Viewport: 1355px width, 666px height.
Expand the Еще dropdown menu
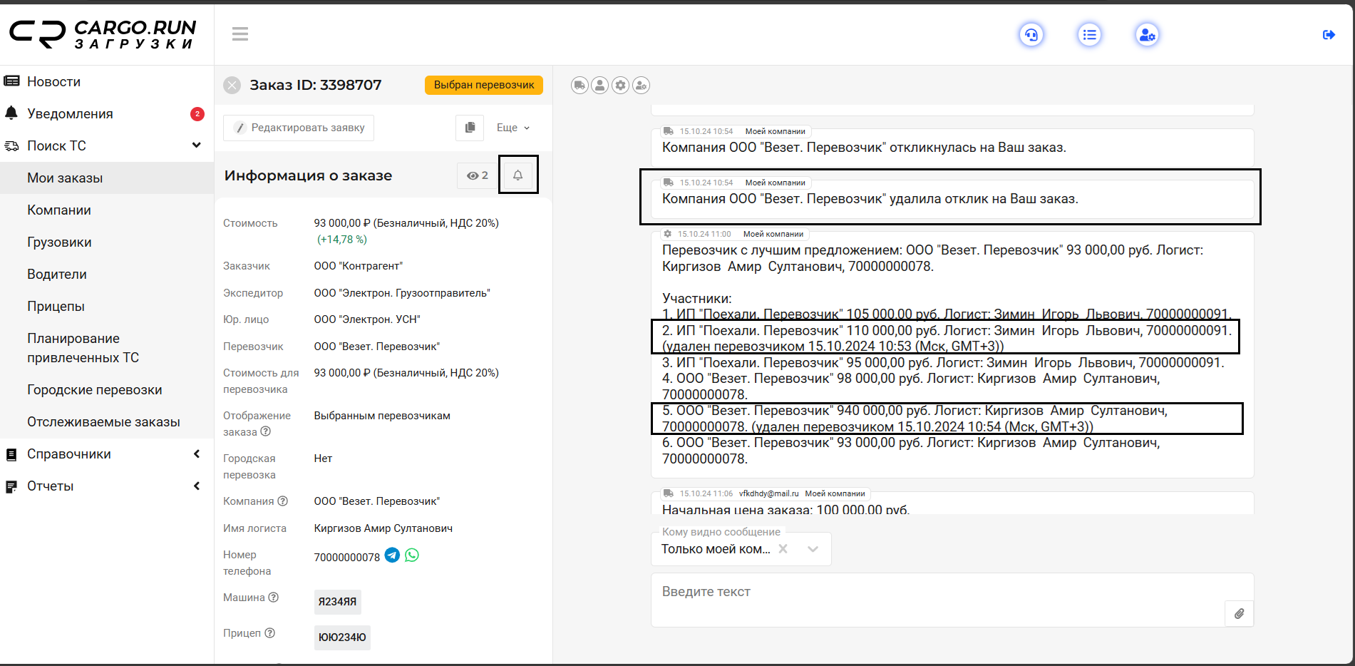click(x=513, y=128)
